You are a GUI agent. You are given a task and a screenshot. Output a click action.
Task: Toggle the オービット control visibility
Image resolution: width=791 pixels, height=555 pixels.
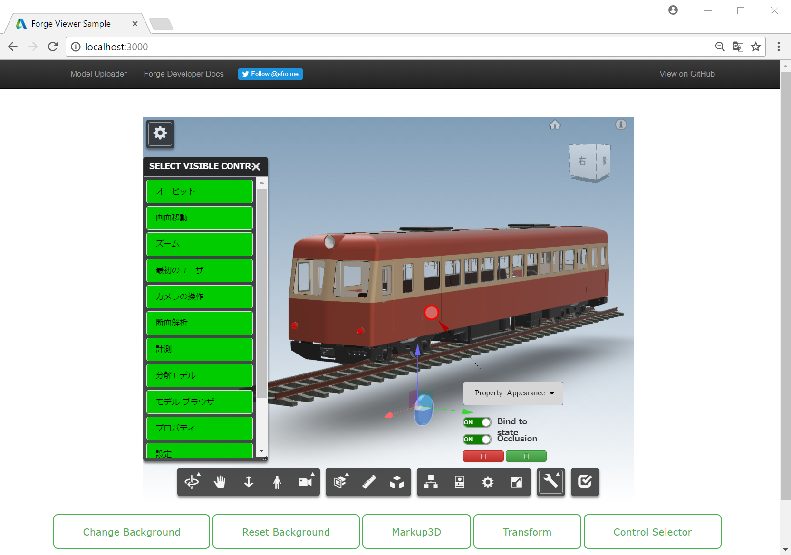click(x=199, y=191)
